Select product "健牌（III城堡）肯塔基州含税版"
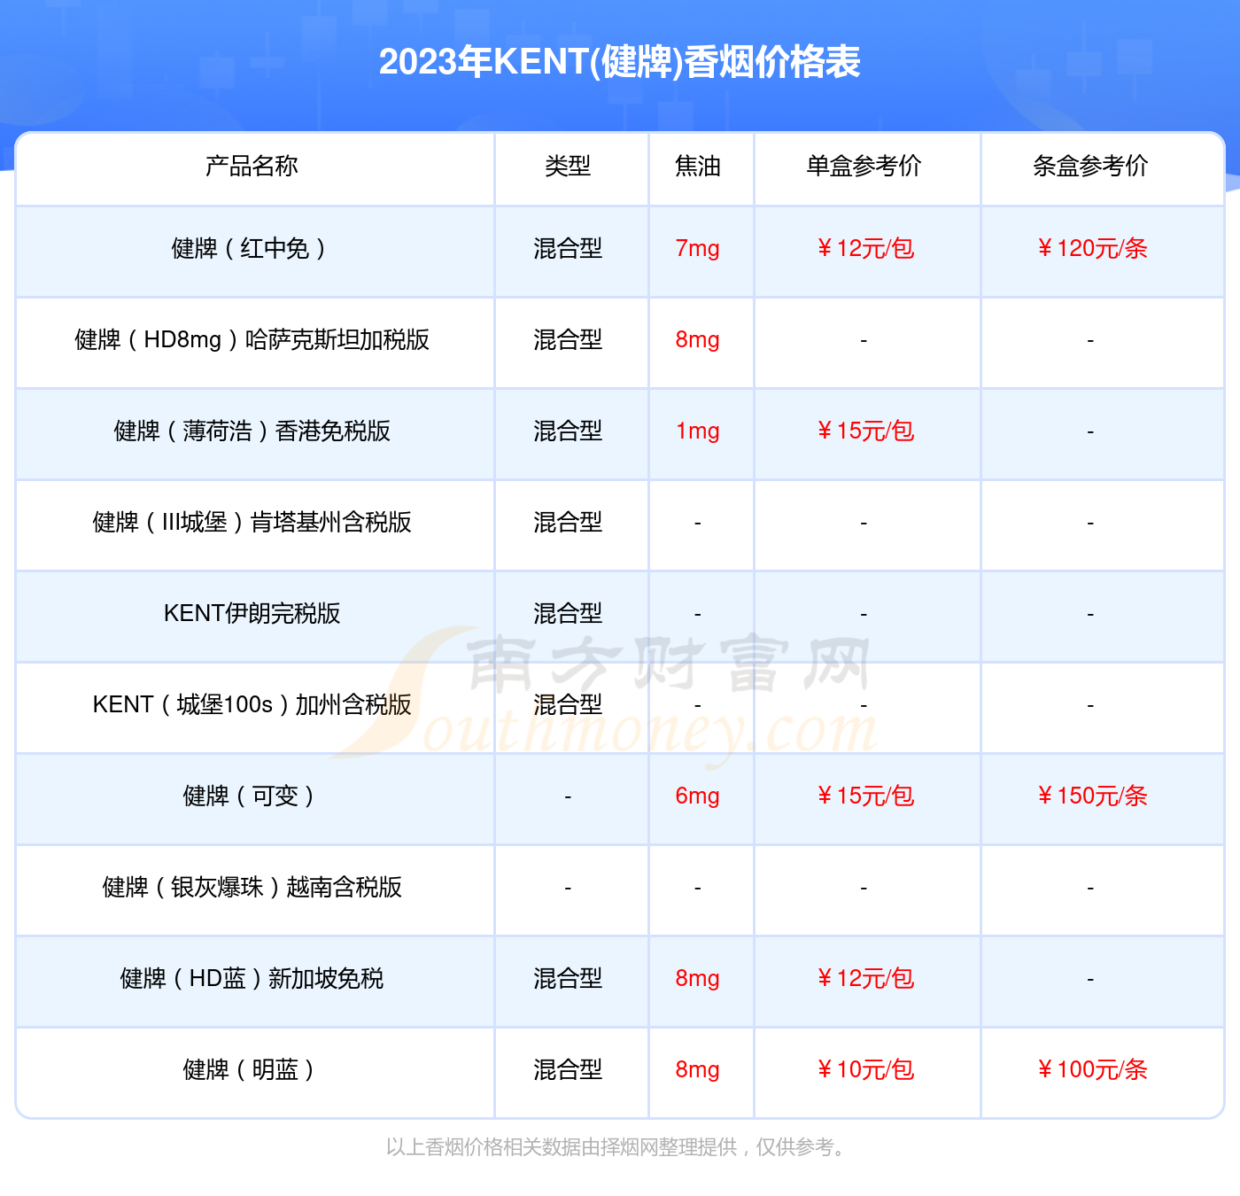This screenshot has width=1240, height=1196. (x=252, y=523)
